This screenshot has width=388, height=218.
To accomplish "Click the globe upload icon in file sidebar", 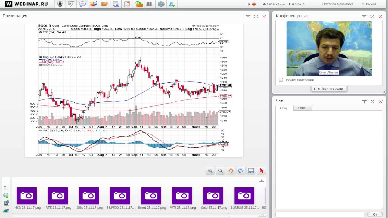I will tap(6, 196).
